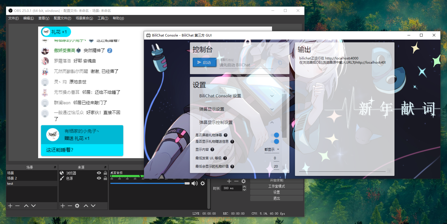Start BiliChat with the 启动 button
The image size is (447, 224).
(x=205, y=62)
